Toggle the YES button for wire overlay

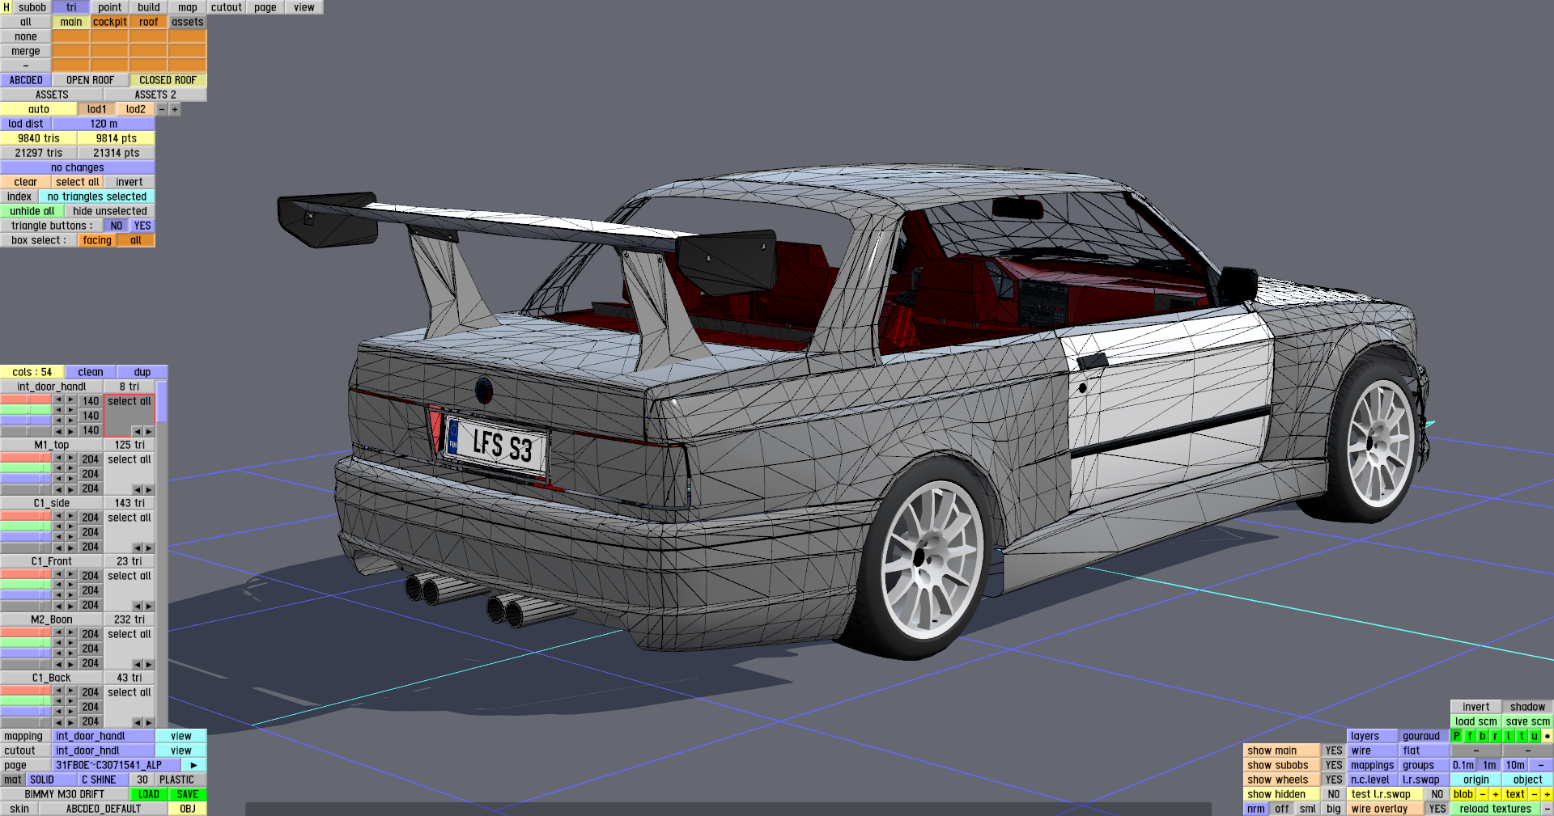pyautogui.click(x=1437, y=809)
